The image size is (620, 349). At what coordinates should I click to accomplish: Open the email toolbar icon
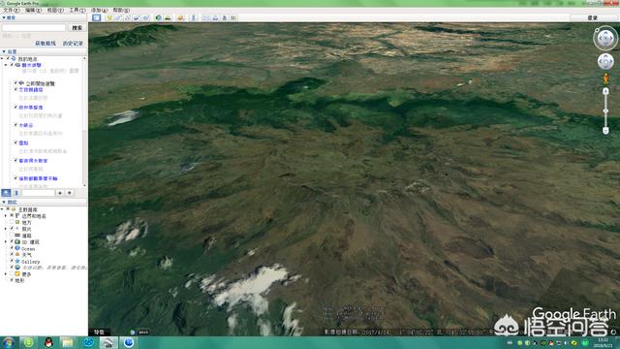pos(206,17)
